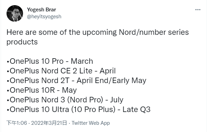207x132 pixels.
Task: Click the OnePlus 10 Pro - March line
Action: pos(50,61)
